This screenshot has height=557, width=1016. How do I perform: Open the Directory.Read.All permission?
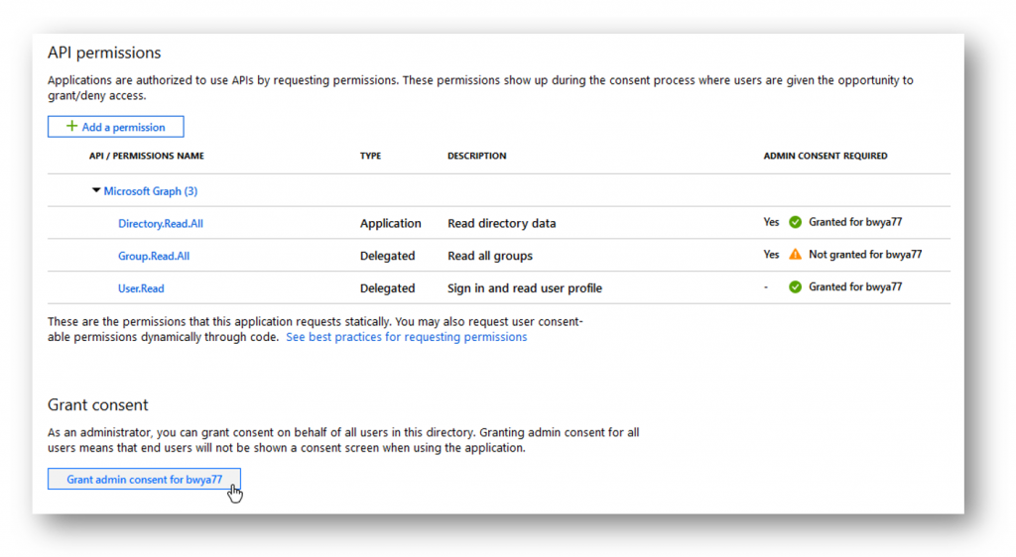point(160,223)
